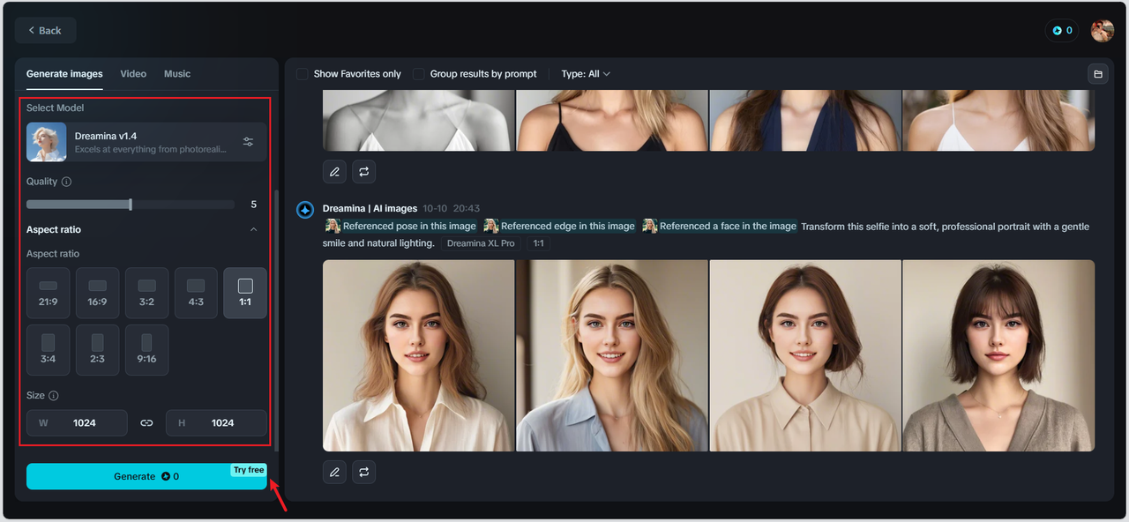Click the Quality slider track
The height and width of the screenshot is (522, 1129).
click(131, 205)
